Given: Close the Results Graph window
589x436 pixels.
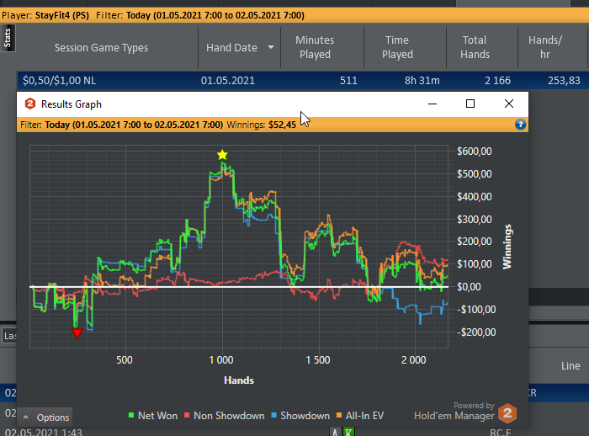Looking at the screenshot, I should [x=508, y=104].
